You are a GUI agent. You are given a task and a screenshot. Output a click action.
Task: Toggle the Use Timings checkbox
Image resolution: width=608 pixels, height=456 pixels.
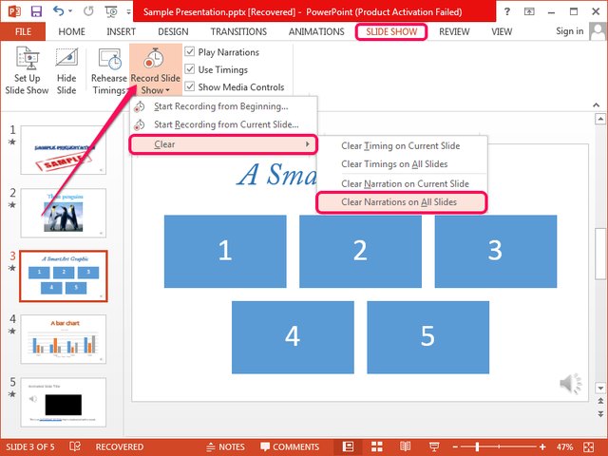point(190,69)
